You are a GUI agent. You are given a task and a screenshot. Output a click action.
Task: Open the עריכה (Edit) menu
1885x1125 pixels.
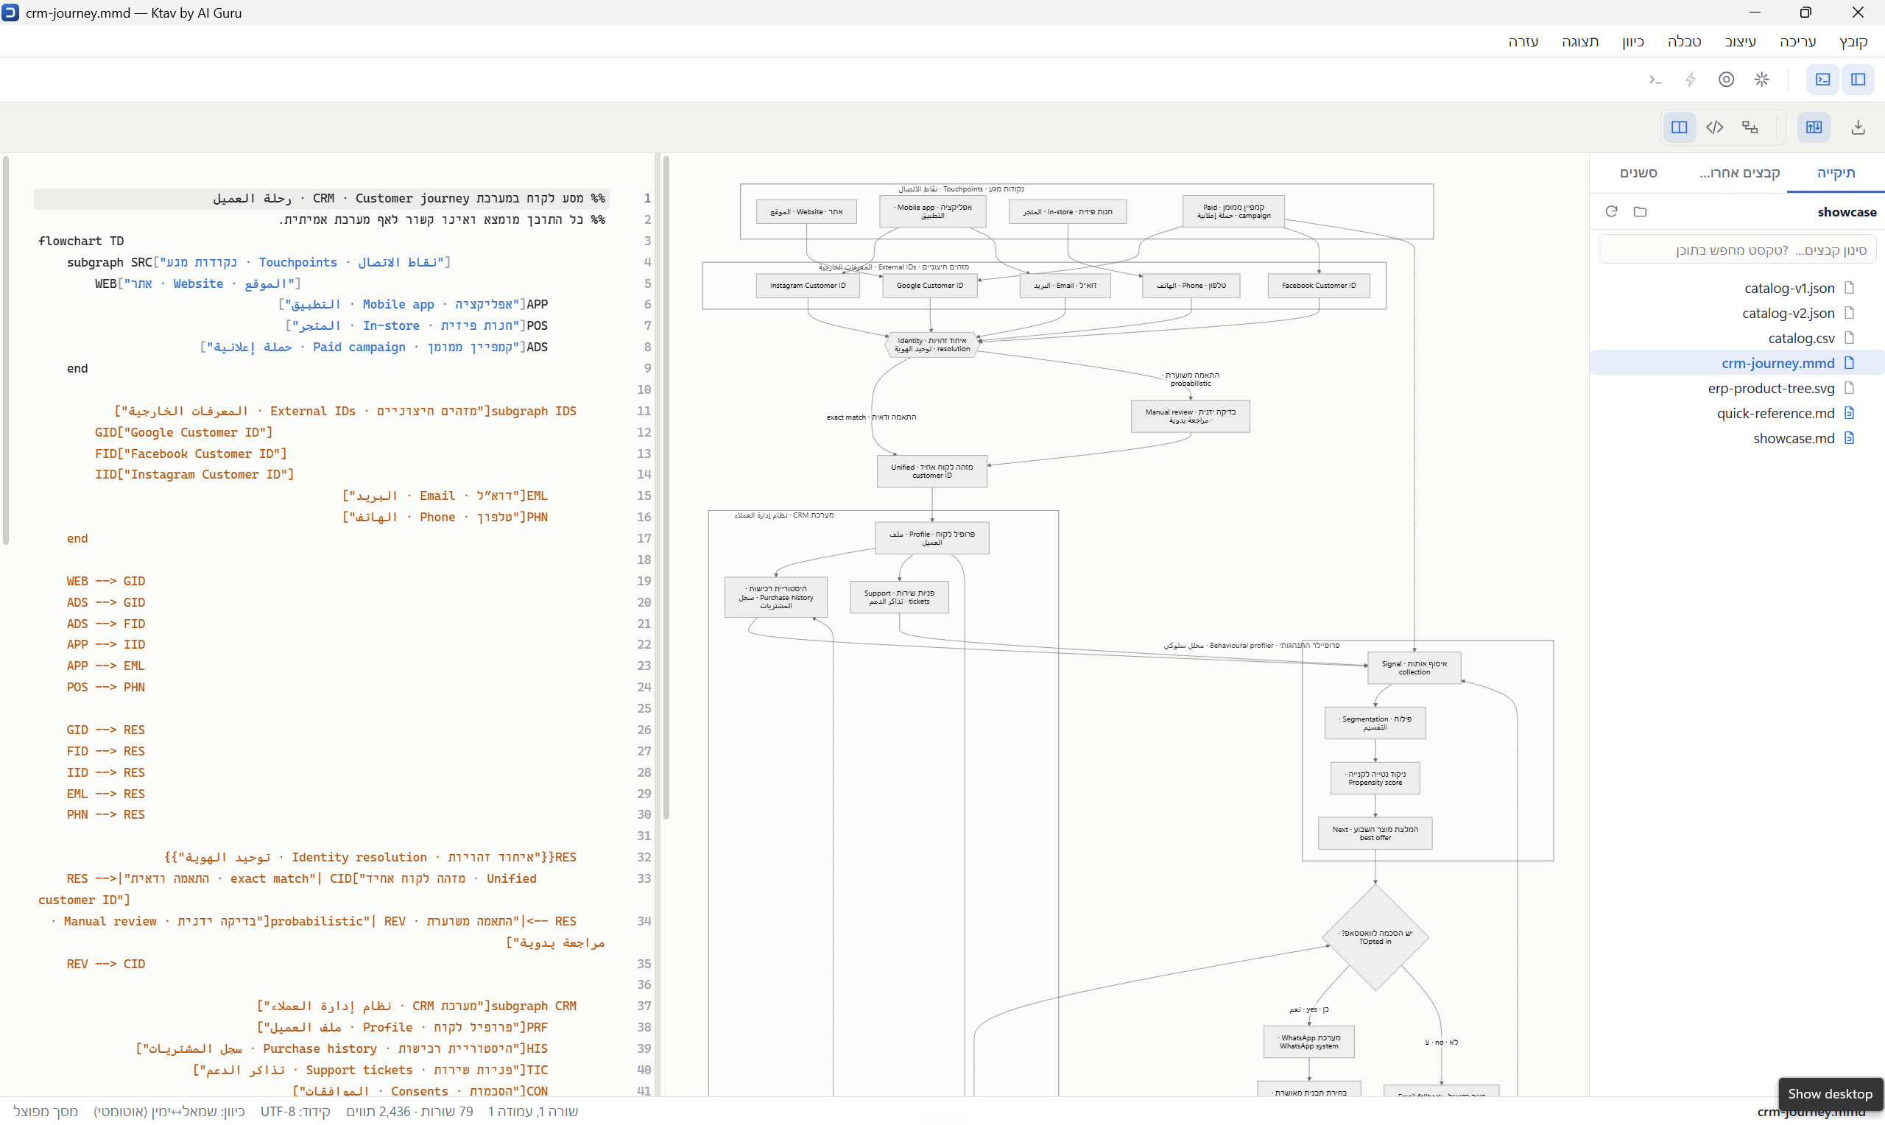coord(1797,42)
